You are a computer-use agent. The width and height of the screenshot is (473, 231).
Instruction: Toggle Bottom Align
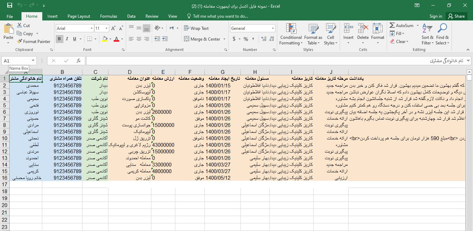tap(147, 28)
